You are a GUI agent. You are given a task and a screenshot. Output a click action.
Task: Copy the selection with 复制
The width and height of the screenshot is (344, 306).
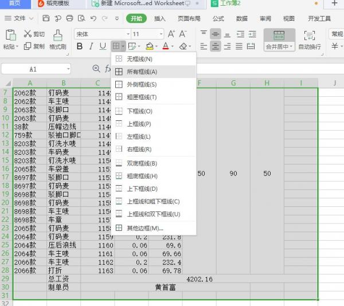tap(34, 46)
